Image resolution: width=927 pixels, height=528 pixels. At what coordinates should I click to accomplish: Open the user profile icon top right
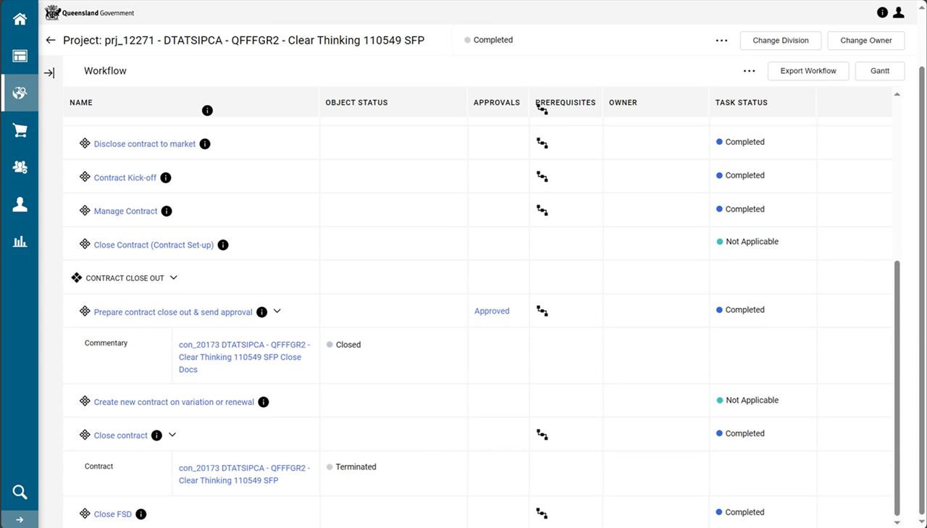click(899, 12)
